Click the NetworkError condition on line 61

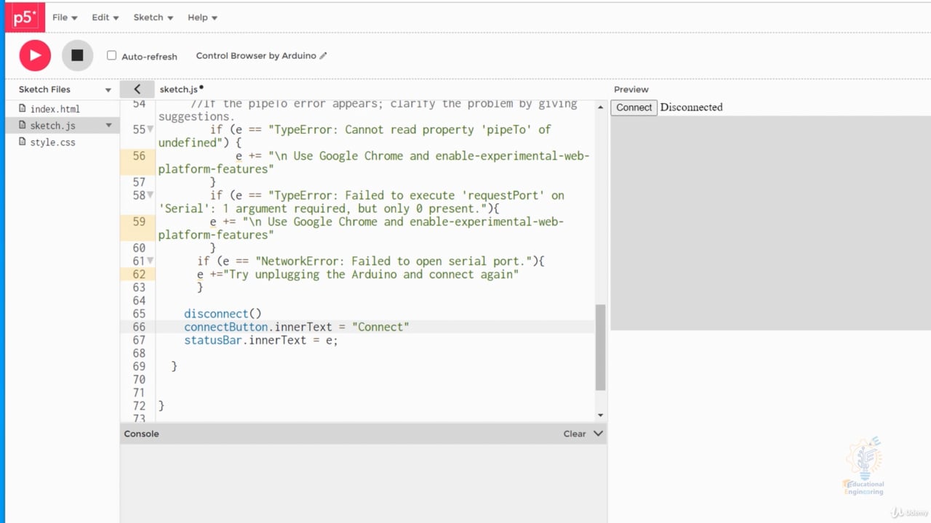pos(371,261)
